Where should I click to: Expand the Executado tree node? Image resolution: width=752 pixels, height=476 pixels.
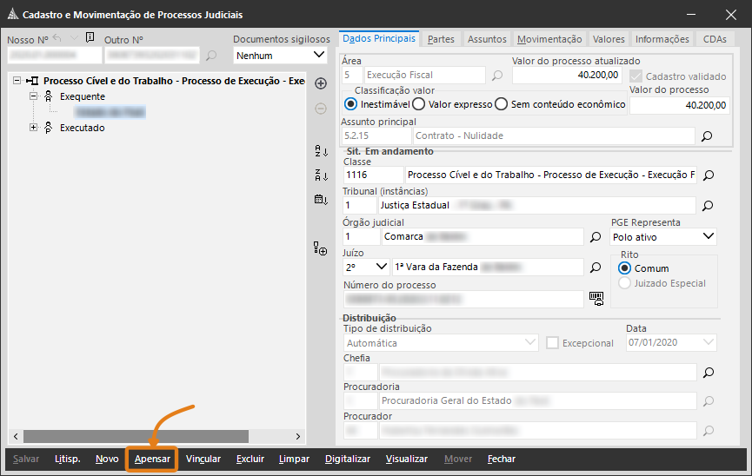pos(34,128)
